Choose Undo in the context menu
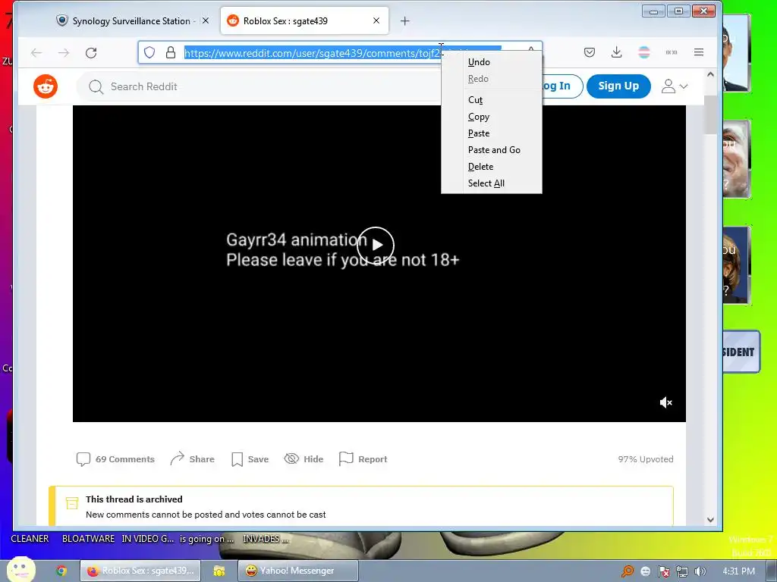Viewport: 777px width, 582px height. point(492,62)
